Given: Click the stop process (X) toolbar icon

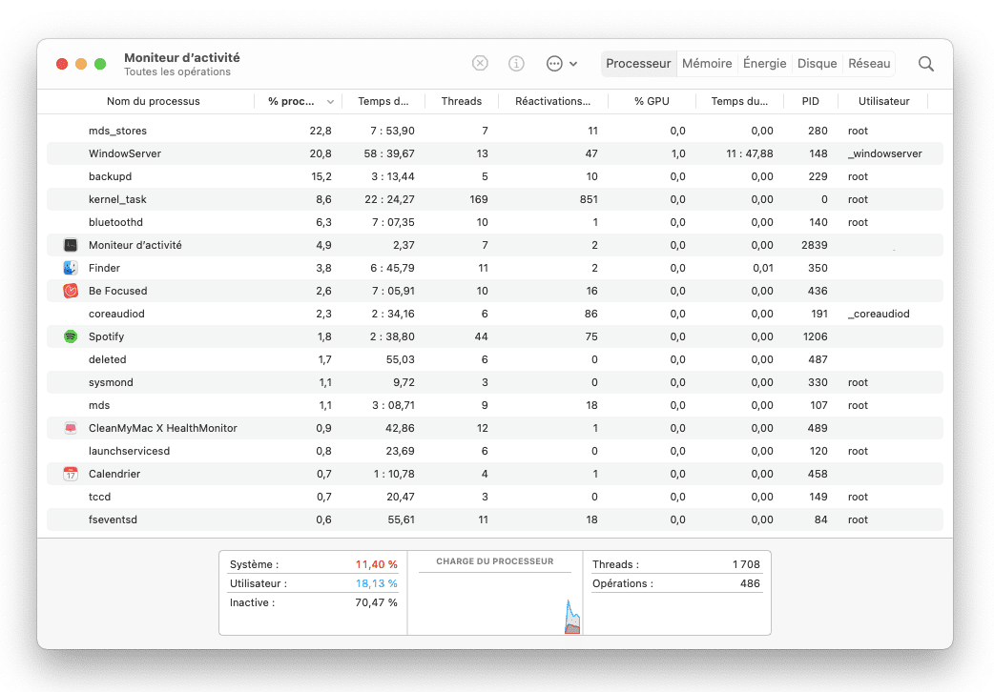Looking at the screenshot, I should (480, 64).
